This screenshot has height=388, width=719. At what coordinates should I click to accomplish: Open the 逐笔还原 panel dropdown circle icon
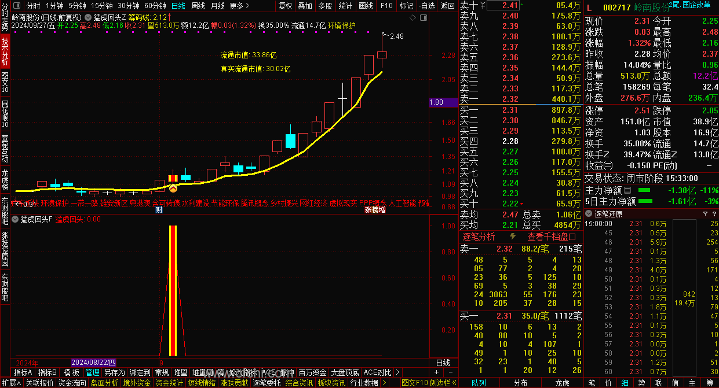(589, 213)
